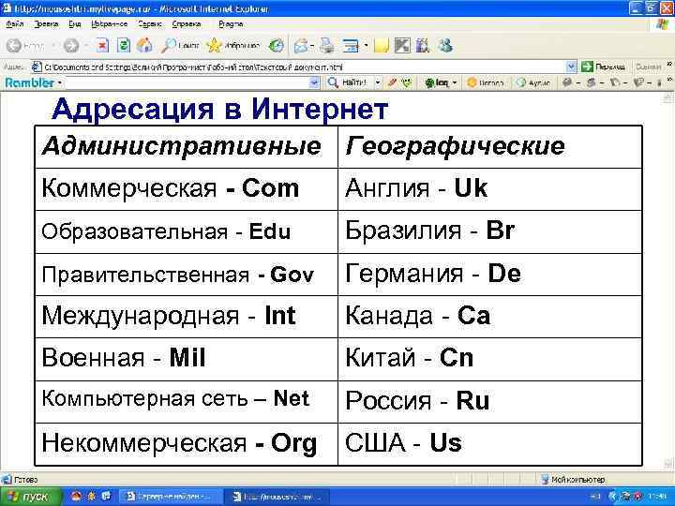Click Rambler logo on toolbar
The height and width of the screenshot is (506, 675).
coord(30,82)
